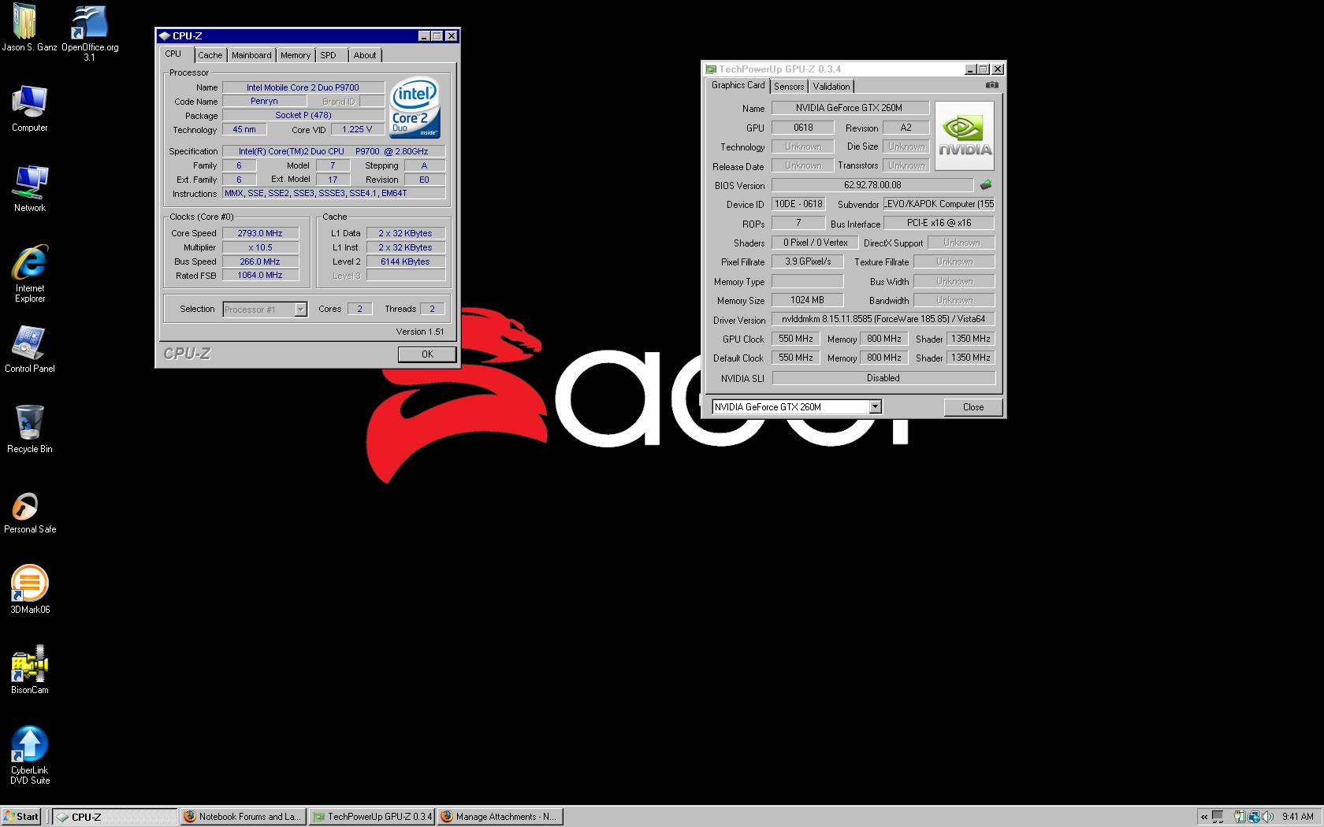Click the Code Name value Penryn
1324x827 pixels.
coord(264,102)
